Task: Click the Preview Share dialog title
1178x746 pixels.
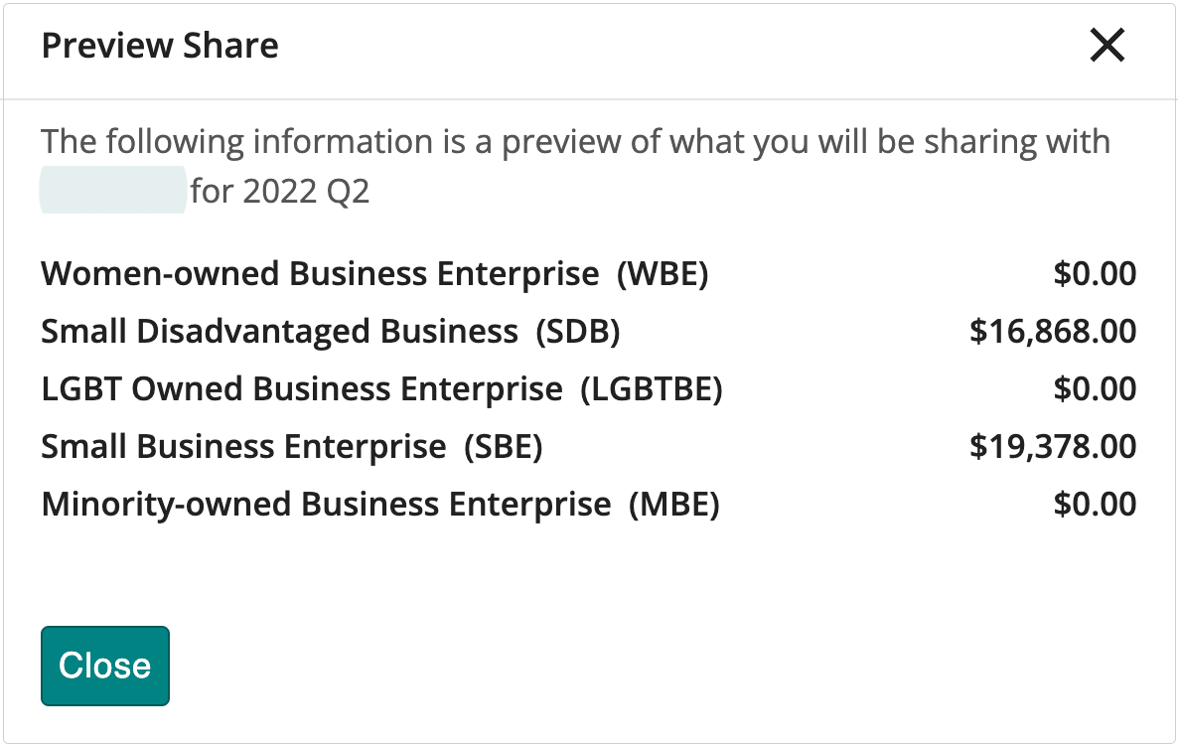Action: coord(160,46)
